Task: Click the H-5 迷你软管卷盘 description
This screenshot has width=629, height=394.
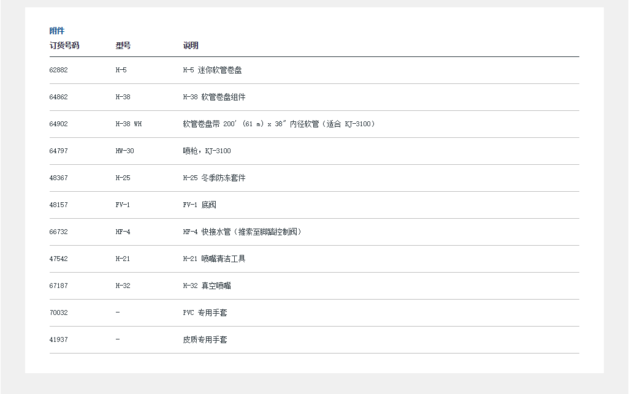Action: pos(212,70)
